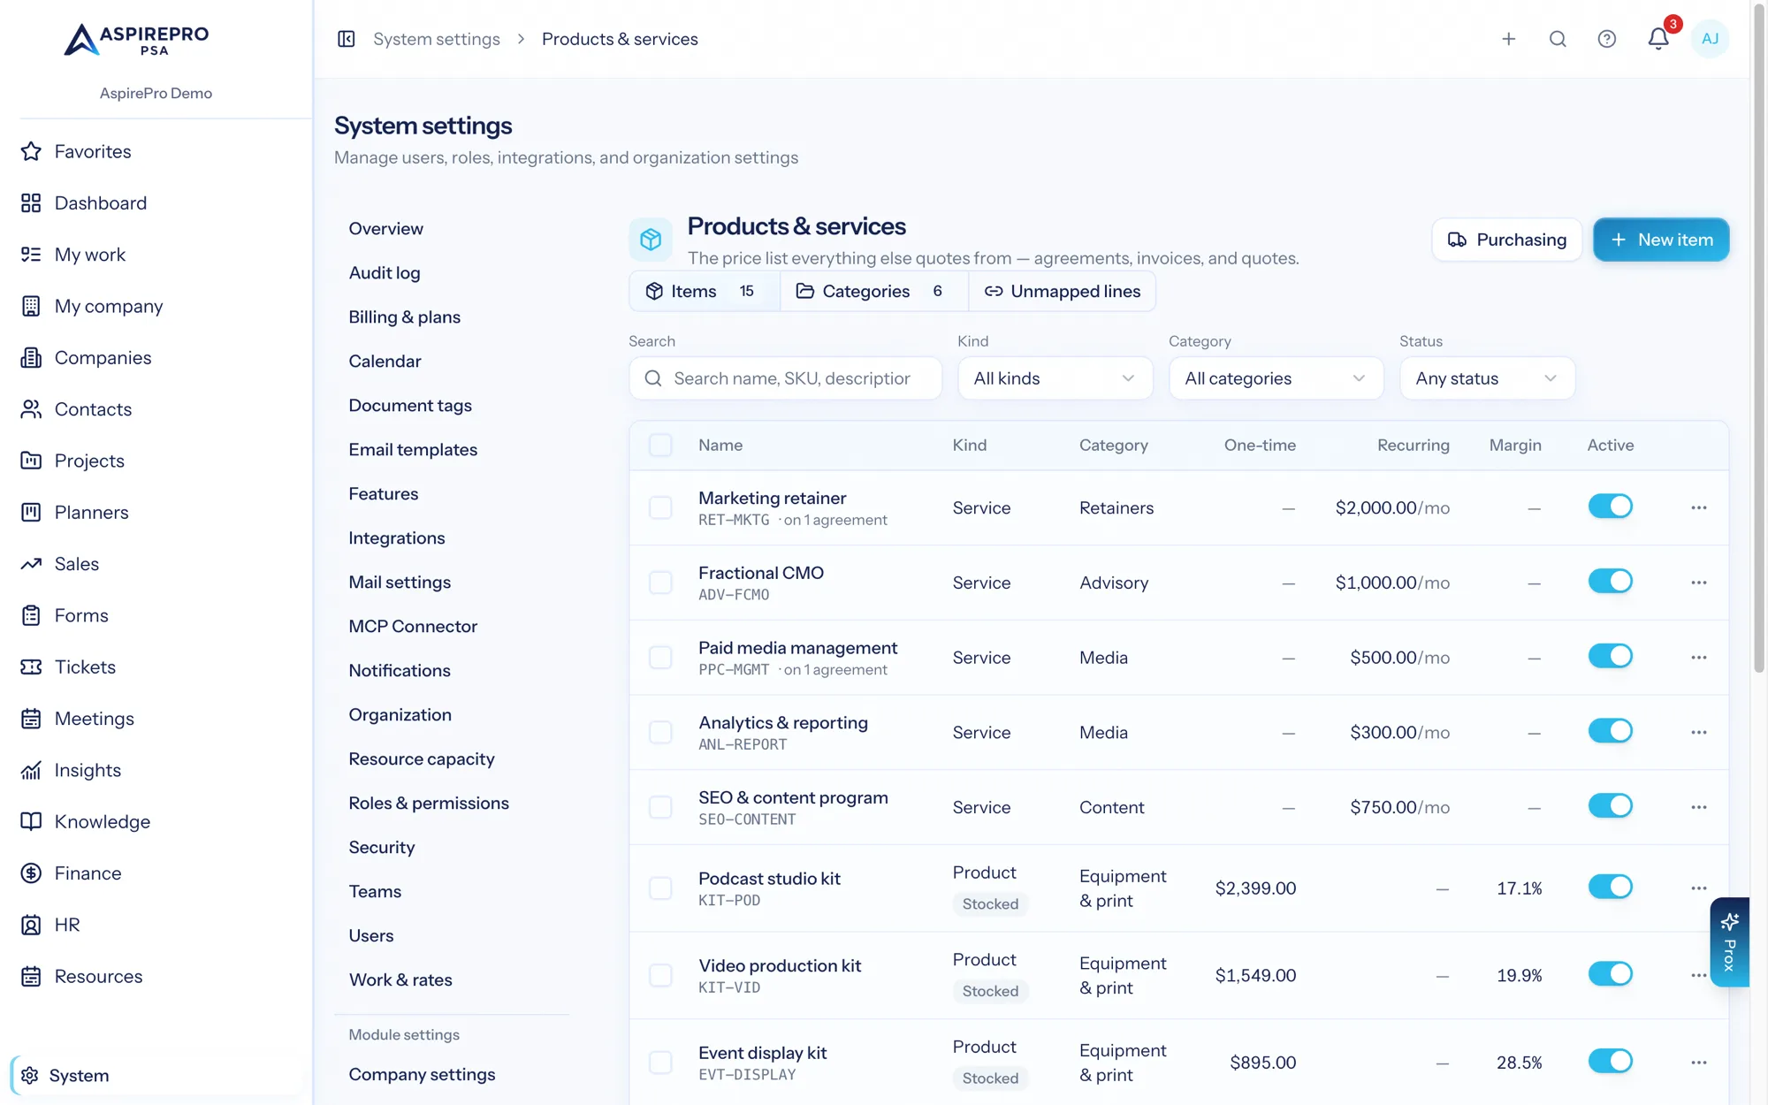Open the Favorites star icon in the sidebar

[31, 151]
